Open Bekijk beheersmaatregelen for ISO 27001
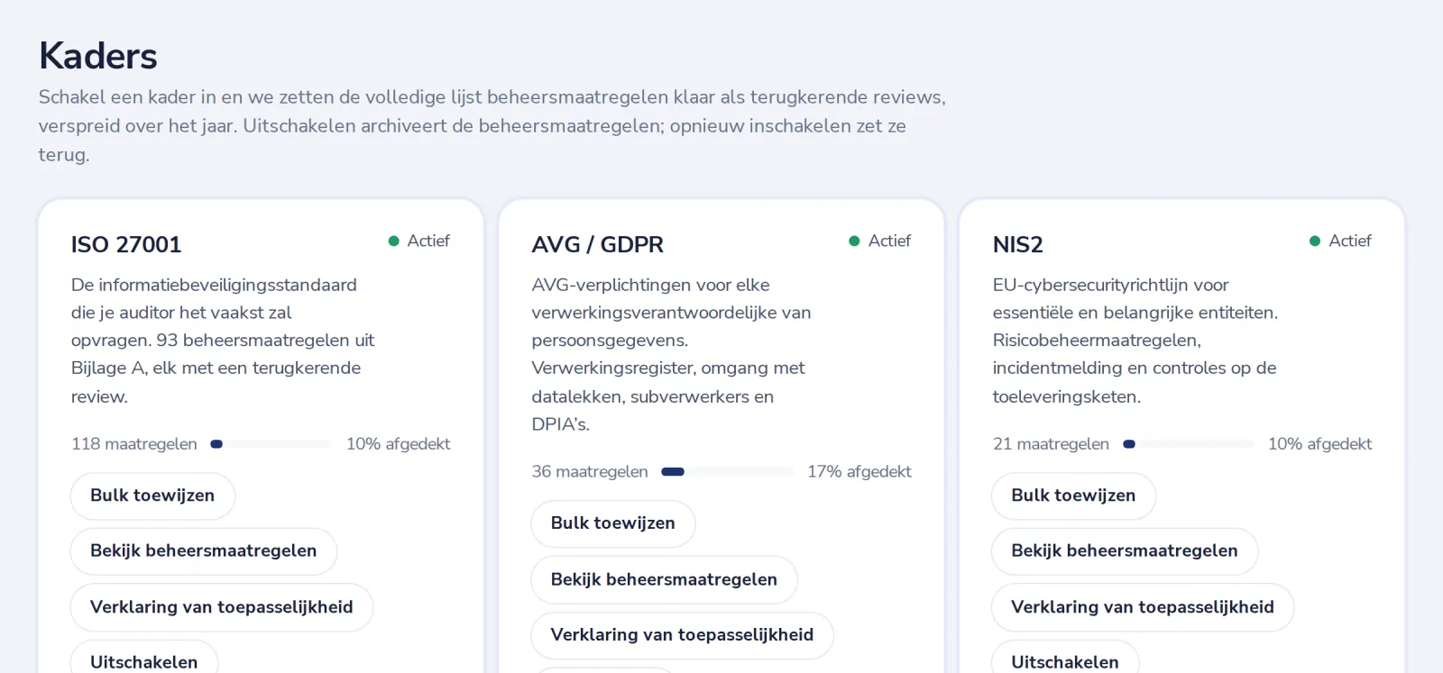The image size is (1443, 673). pos(204,551)
